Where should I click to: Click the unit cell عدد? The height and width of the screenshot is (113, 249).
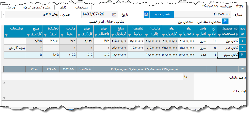(x=201, y=55)
